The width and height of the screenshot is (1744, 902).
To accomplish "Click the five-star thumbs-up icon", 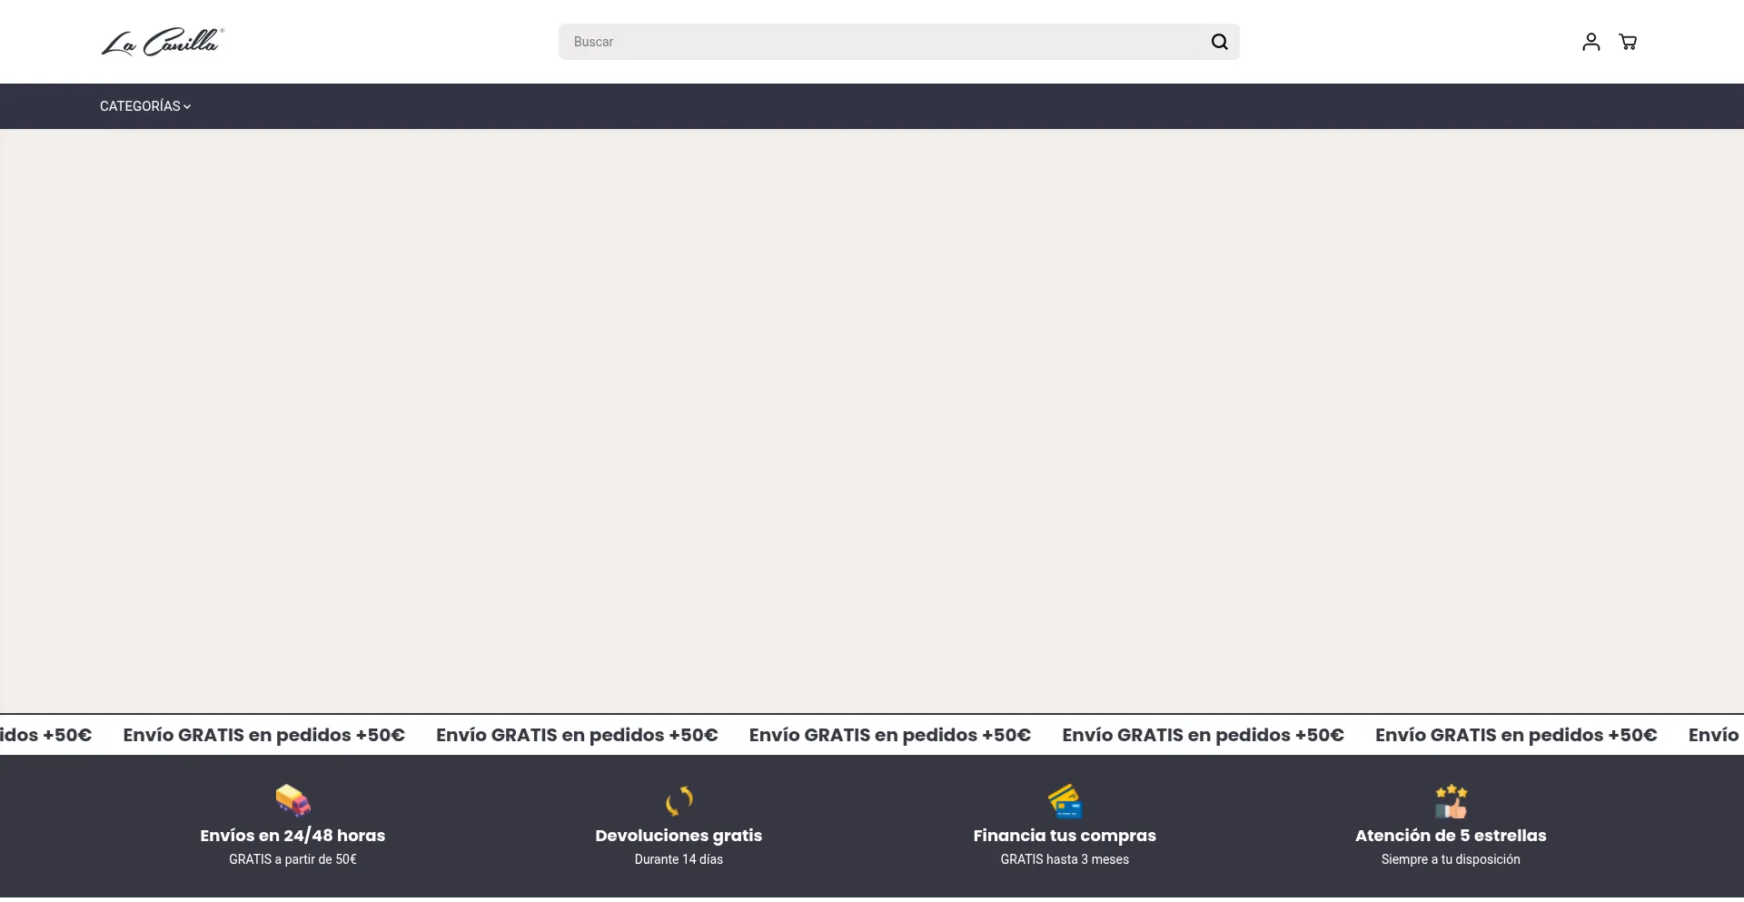I will pyautogui.click(x=1451, y=800).
